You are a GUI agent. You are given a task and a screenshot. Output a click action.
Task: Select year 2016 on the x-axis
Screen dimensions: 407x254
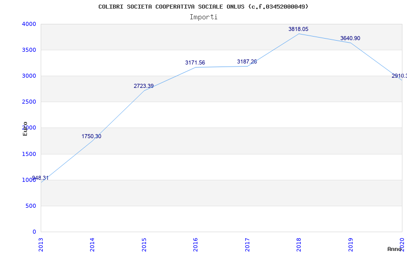tap(195, 245)
